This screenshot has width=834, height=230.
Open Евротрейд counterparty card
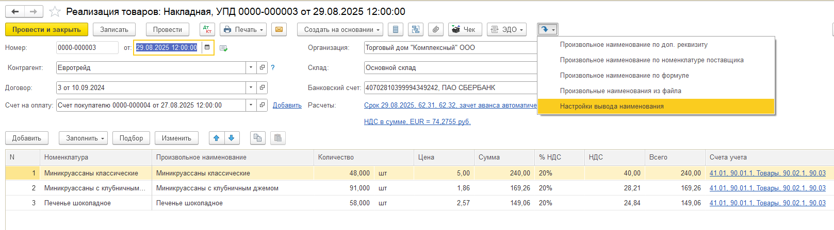(x=262, y=67)
